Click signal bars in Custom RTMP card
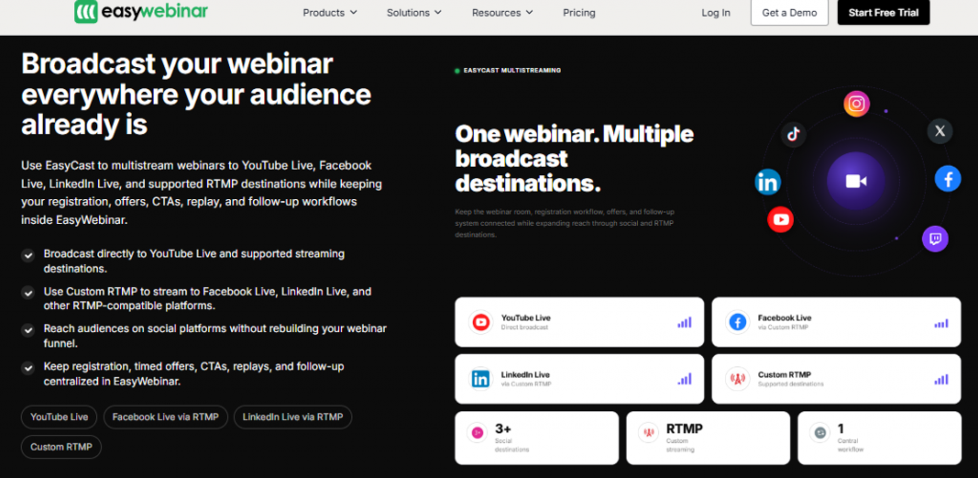Viewport: 978px width, 478px height. point(941,380)
